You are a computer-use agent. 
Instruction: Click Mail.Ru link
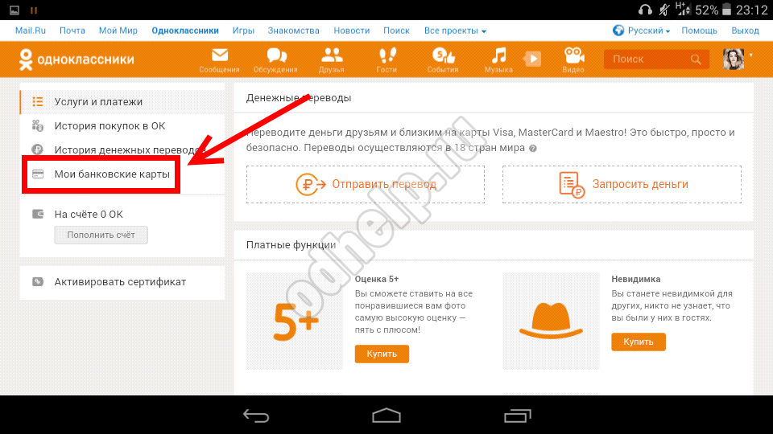30,31
